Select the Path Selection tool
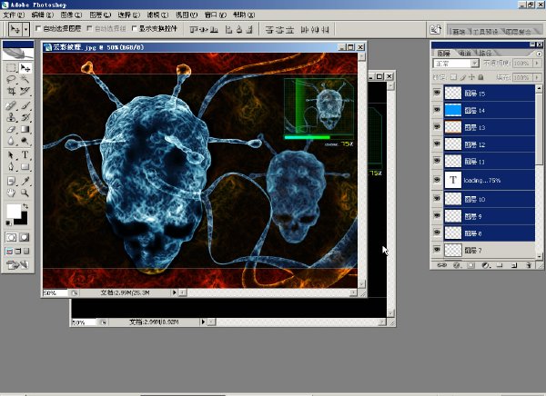The height and width of the screenshot is (396, 546). coord(11,154)
